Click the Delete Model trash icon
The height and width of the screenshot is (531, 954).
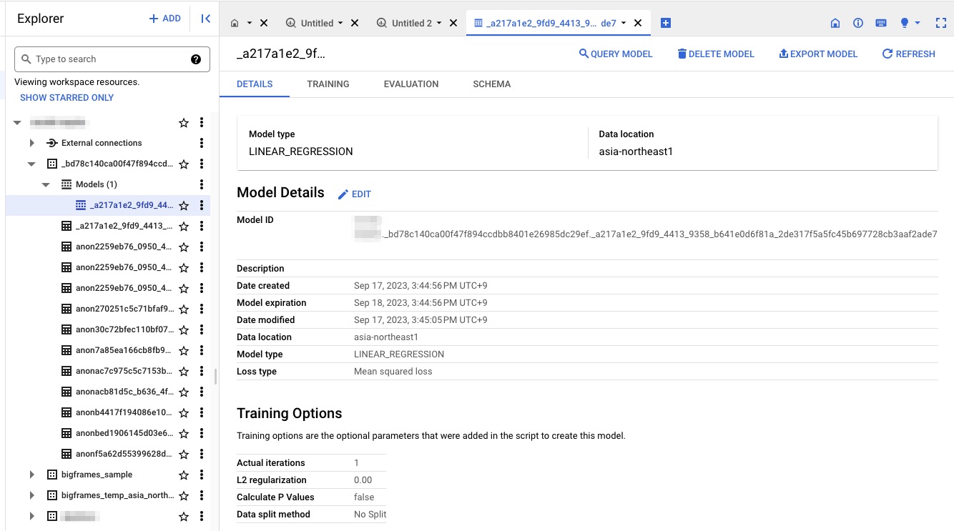click(x=681, y=54)
